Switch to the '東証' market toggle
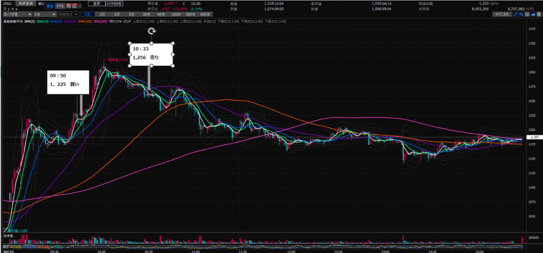The image size is (543, 253). (50, 6)
